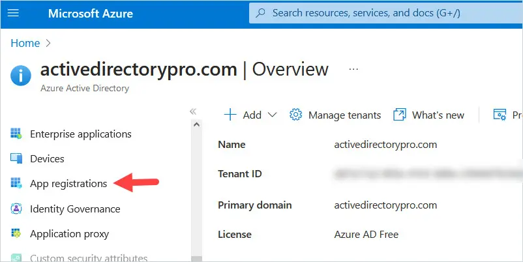Click the License label
523x262 pixels.
point(235,235)
